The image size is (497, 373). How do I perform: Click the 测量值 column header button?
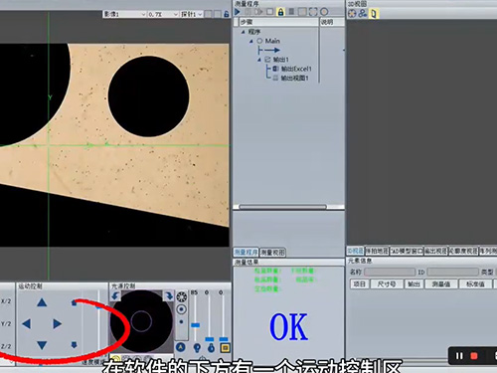(441, 284)
